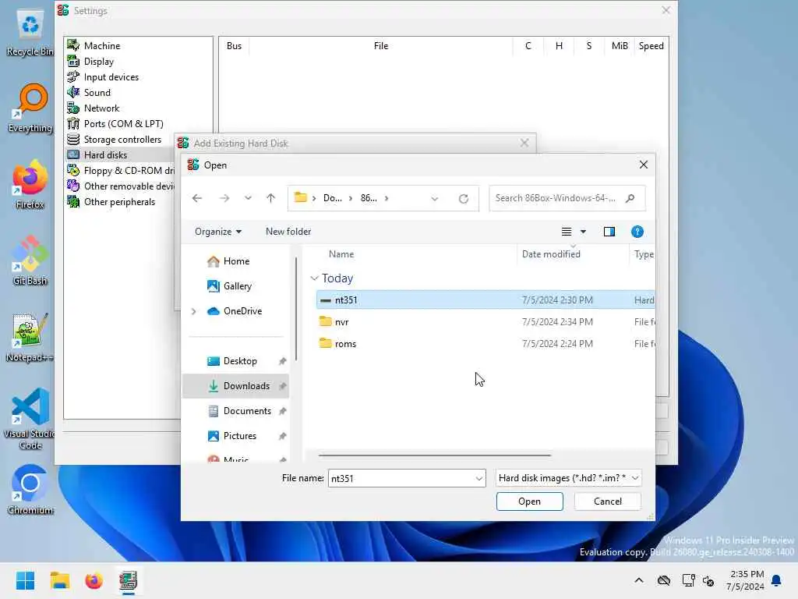Open File name history dropdown

coord(479,478)
